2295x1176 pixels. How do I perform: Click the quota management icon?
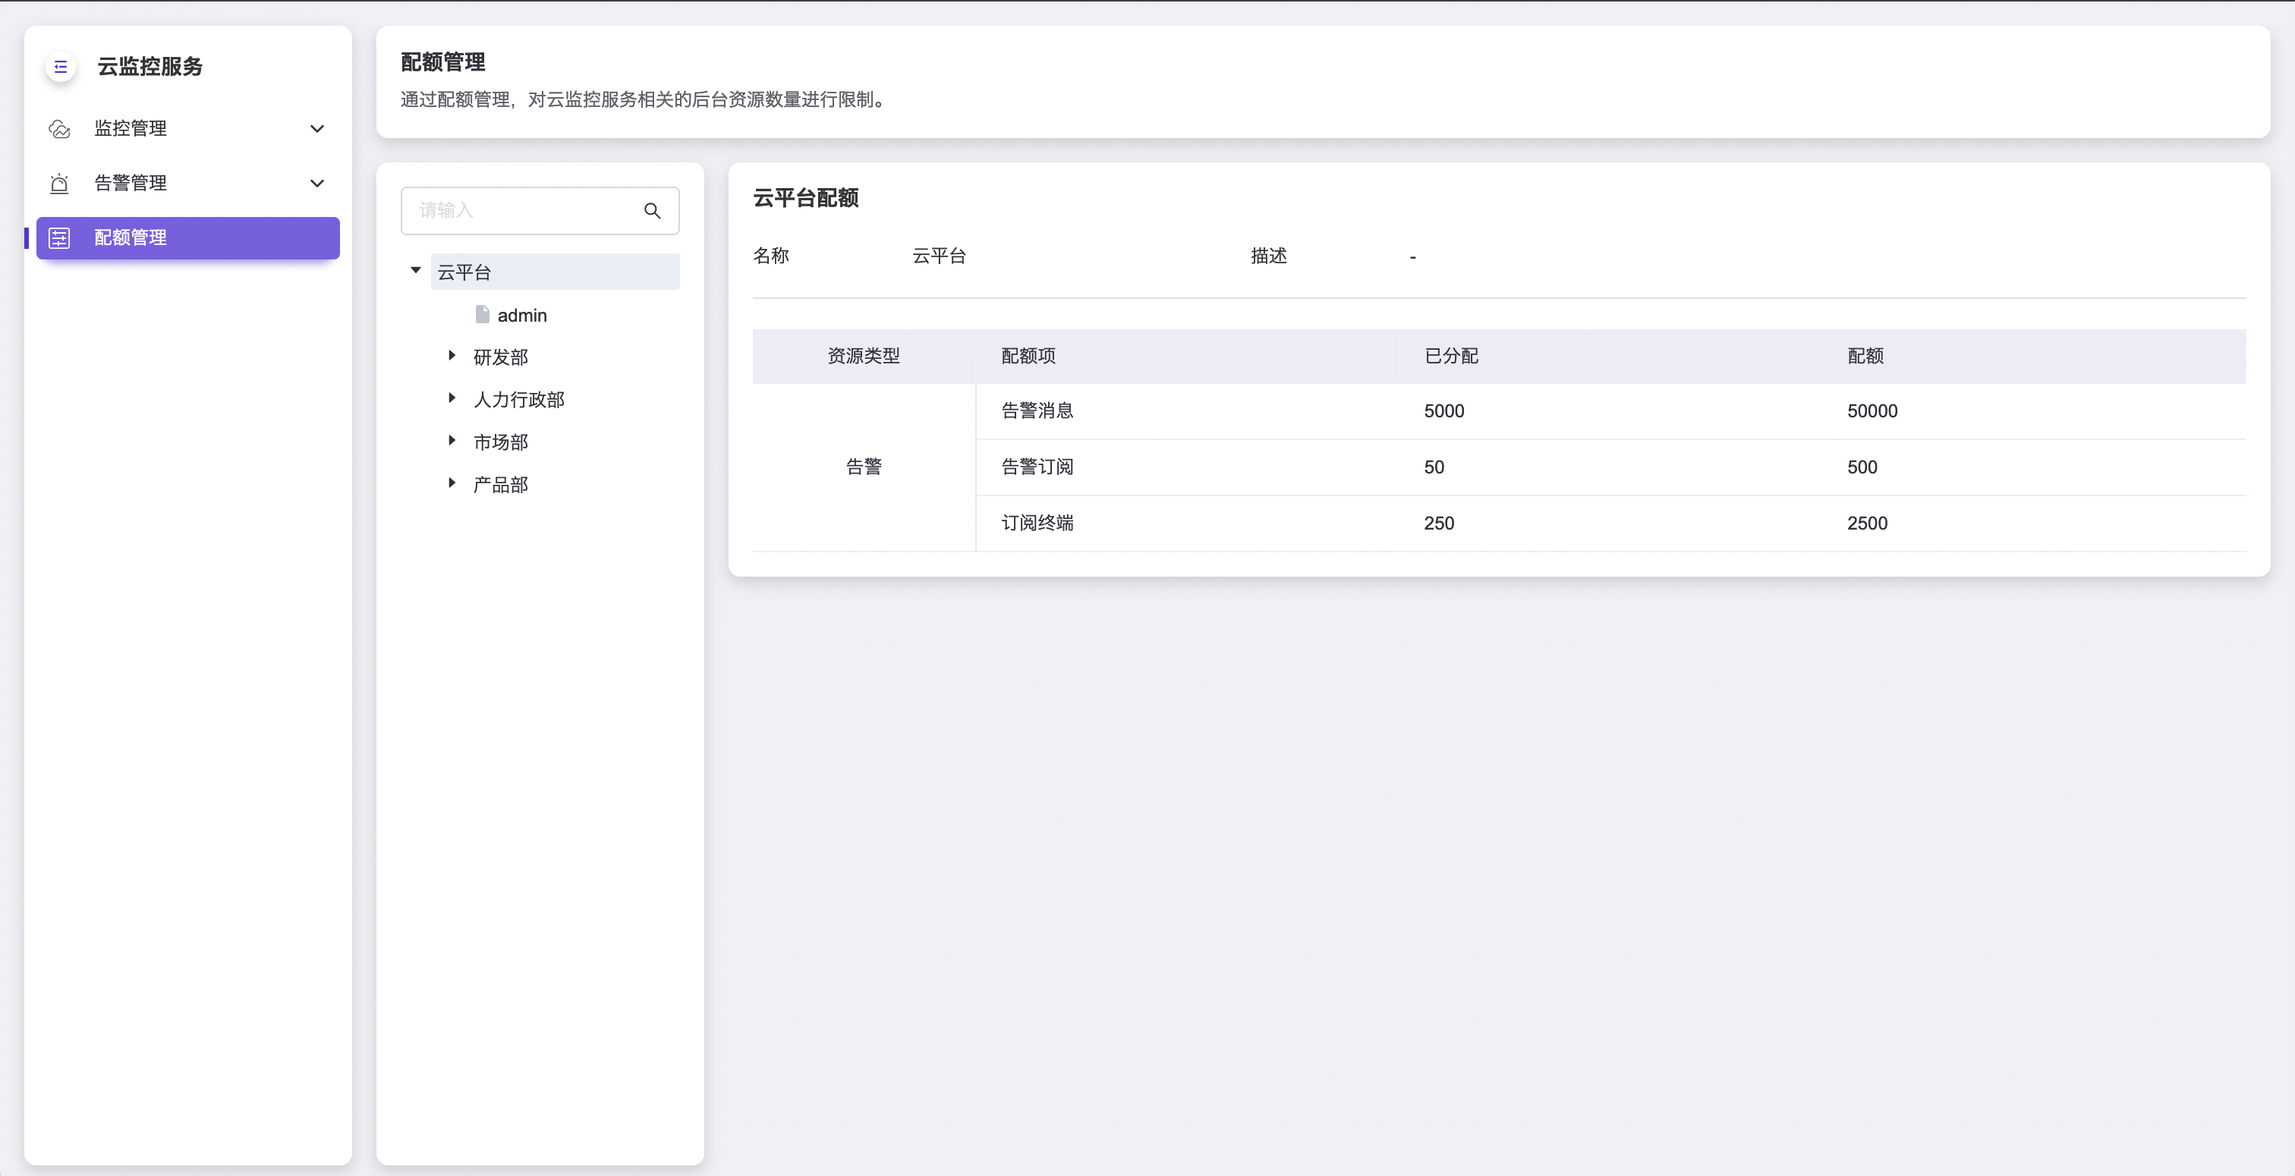pos(60,238)
